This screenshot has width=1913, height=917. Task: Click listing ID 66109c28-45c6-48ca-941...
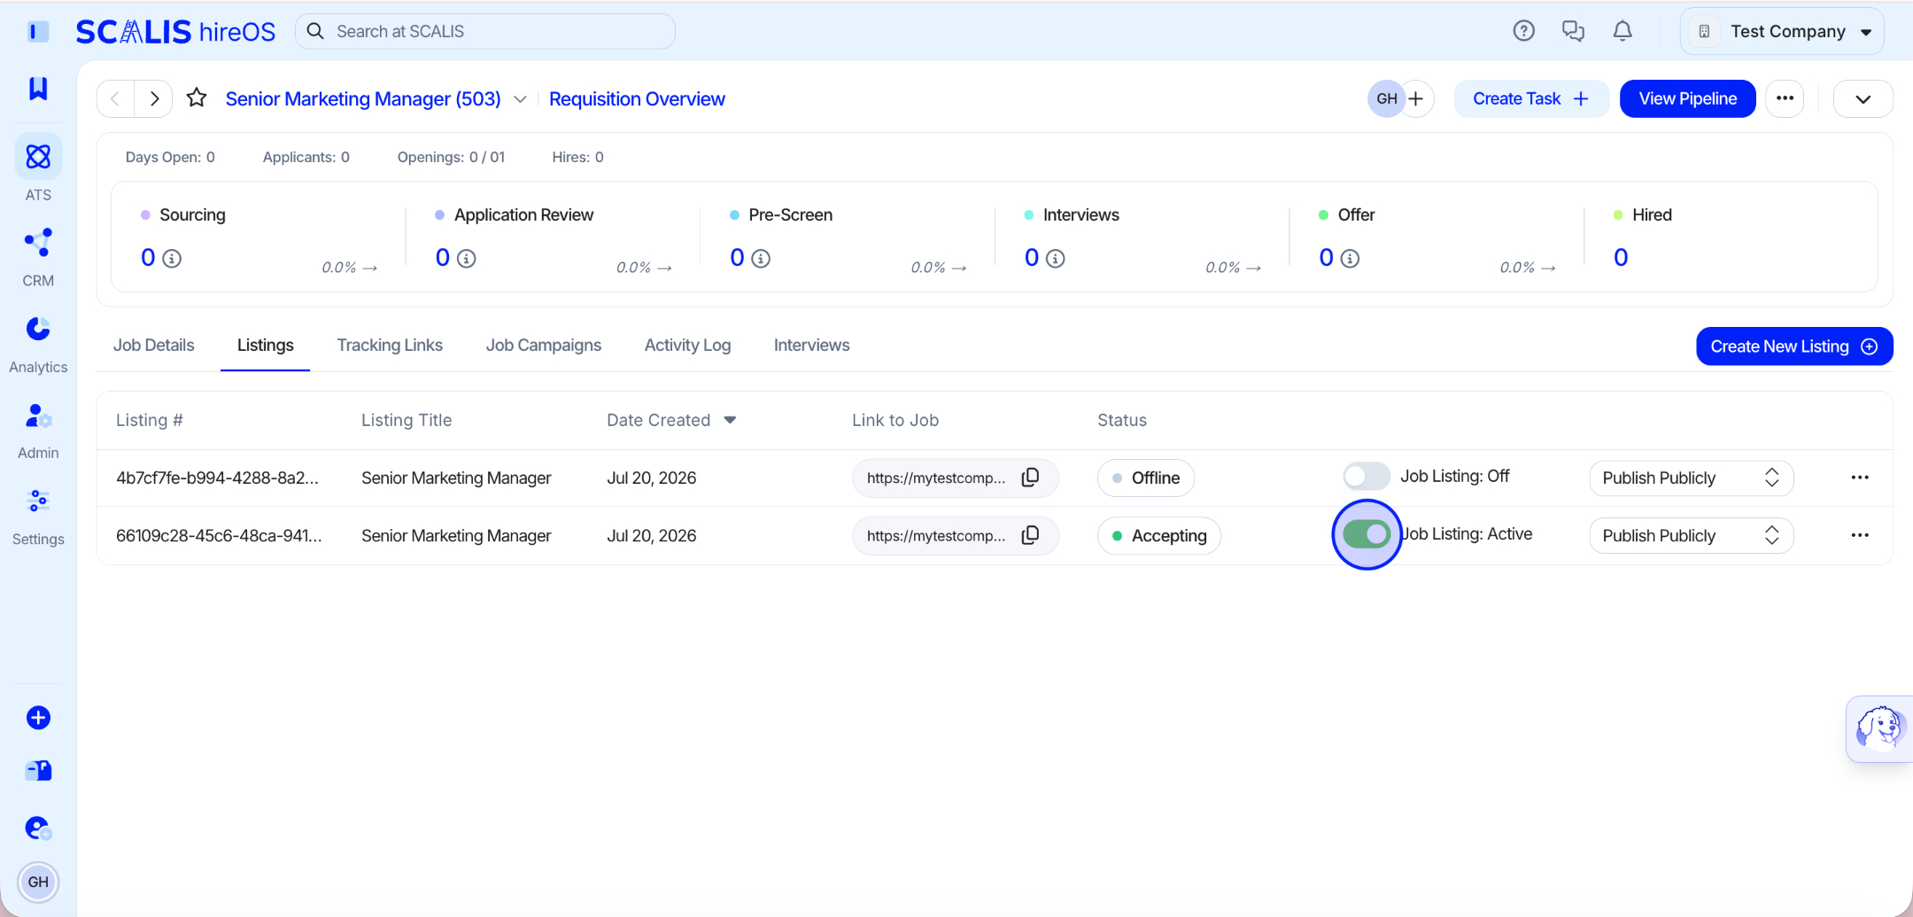pyautogui.click(x=219, y=535)
